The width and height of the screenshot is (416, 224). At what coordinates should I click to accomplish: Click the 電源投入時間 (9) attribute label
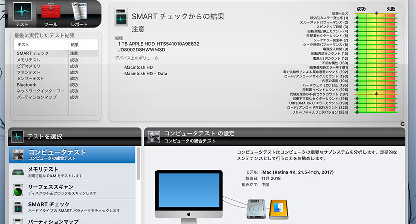[335, 49]
